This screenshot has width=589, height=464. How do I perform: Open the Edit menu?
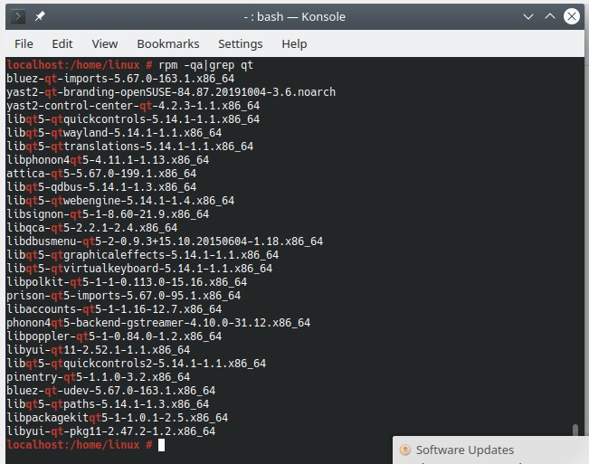62,44
